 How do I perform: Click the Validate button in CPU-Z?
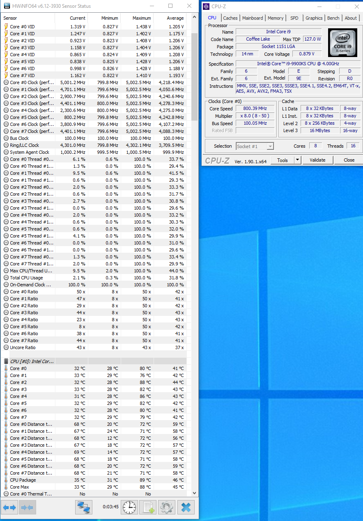pos(317,160)
